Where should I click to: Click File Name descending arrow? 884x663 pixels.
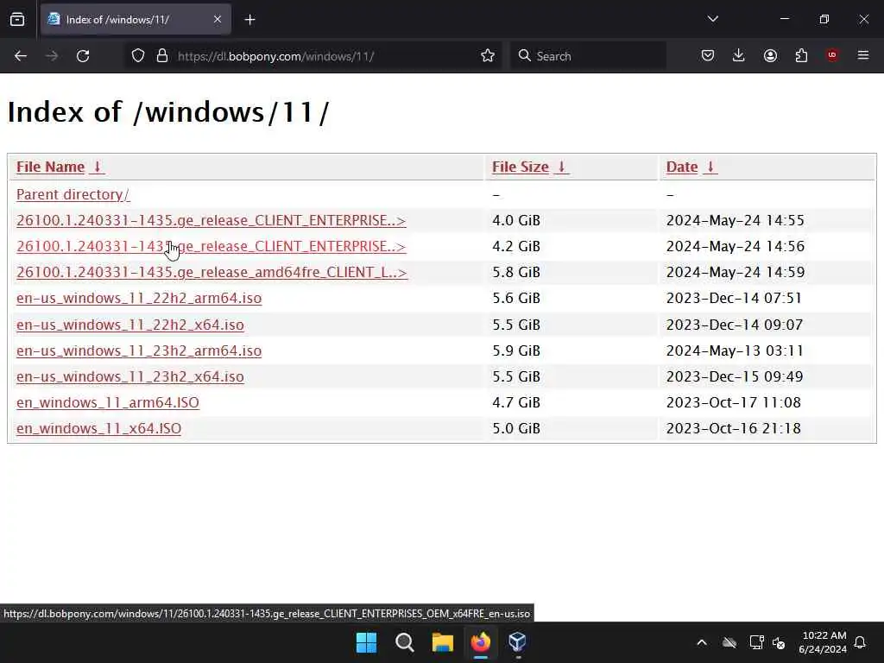[97, 167]
